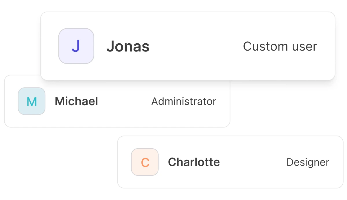Open the Designer role for Charlotte

308,162
